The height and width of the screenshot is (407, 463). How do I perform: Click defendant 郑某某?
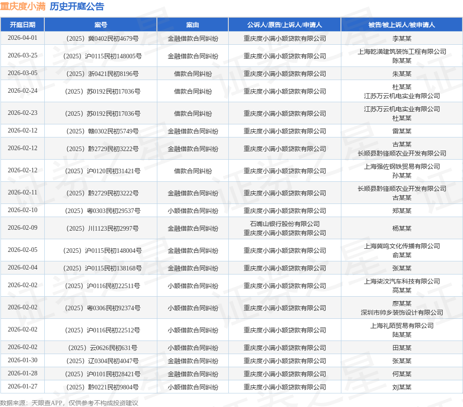(x=402, y=211)
